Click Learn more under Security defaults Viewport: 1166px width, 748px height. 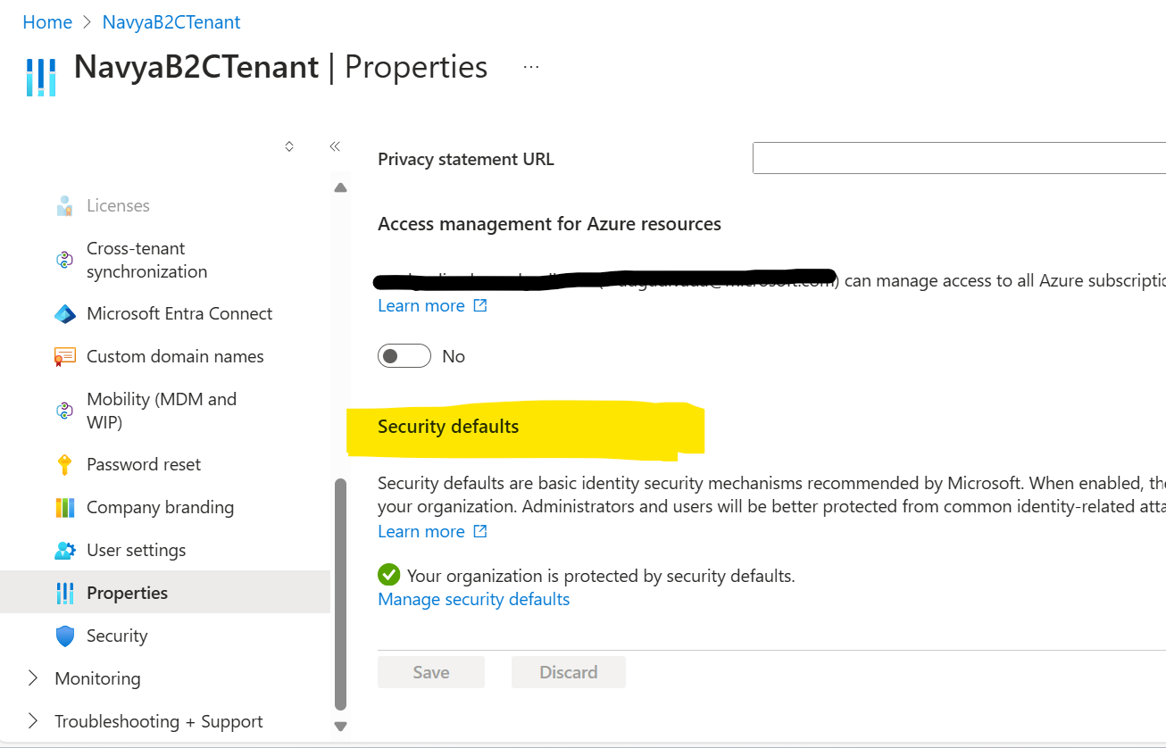(421, 531)
